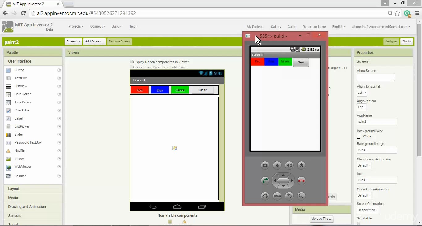422x226 pixels.
Task: Select the WebViewer globe icon
Action: (x=8, y=167)
